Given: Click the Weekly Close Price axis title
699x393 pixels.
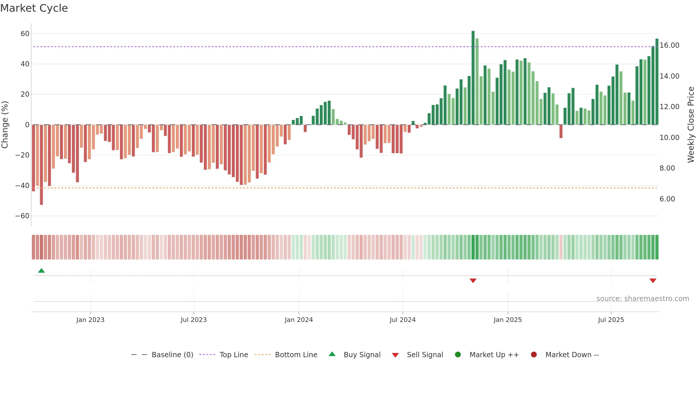Looking at the screenshot, I should coord(691,125).
